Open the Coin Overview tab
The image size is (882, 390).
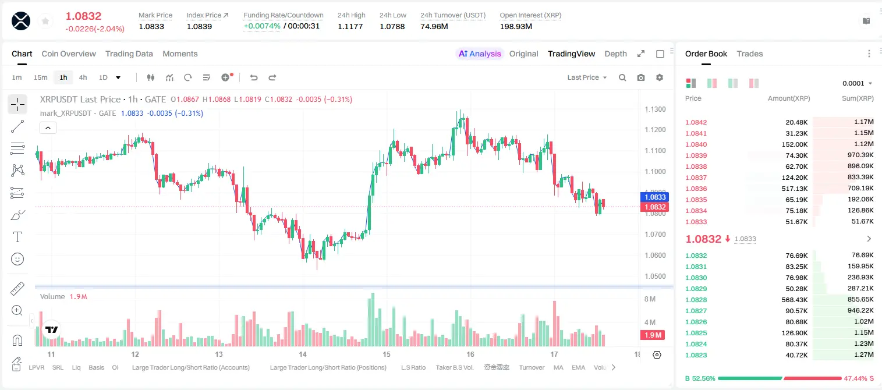tap(69, 54)
